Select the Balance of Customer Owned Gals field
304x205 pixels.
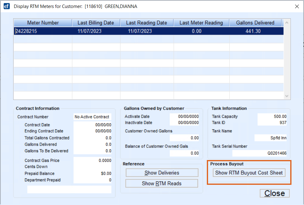pyautogui.click(x=185, y=153)
